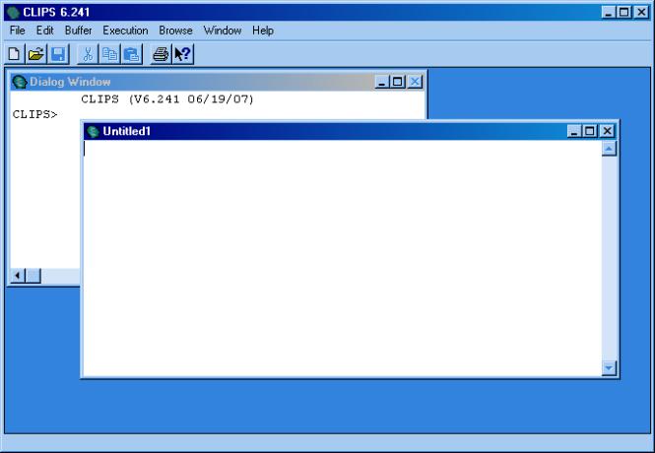655x453 pixels.
Task: Close the main CLIPS 6.241 application
Action: (641, 12)
